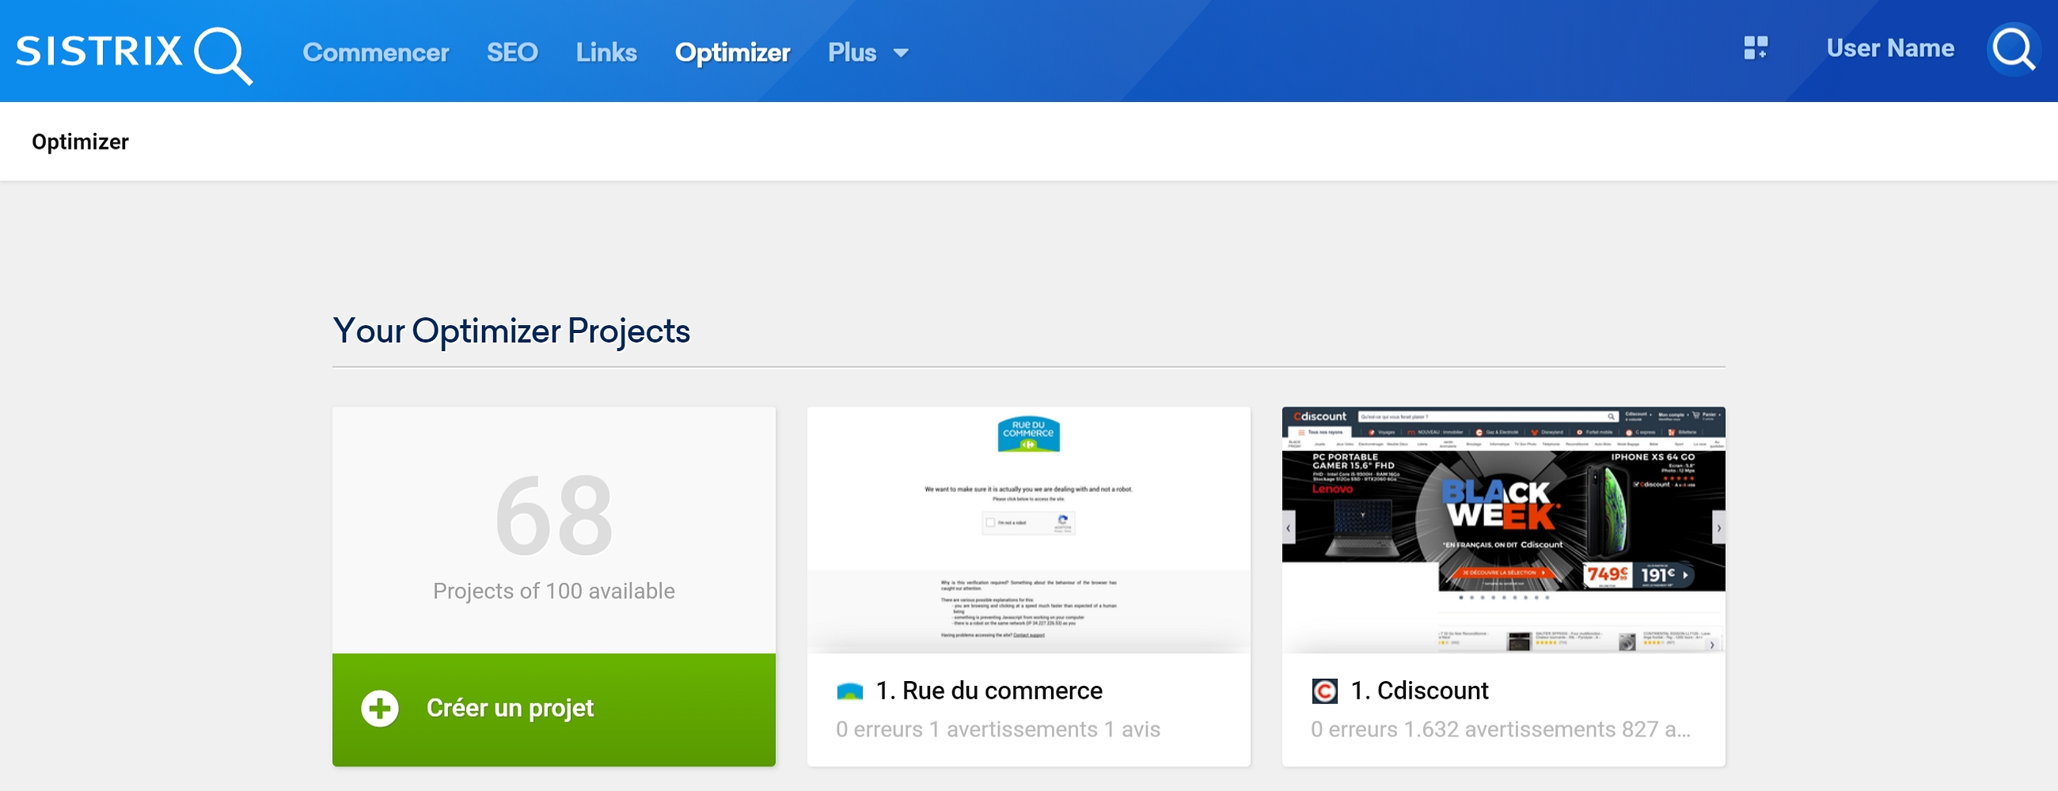Open the SEO navigation item
The image size is (2058, 791).
512,53
